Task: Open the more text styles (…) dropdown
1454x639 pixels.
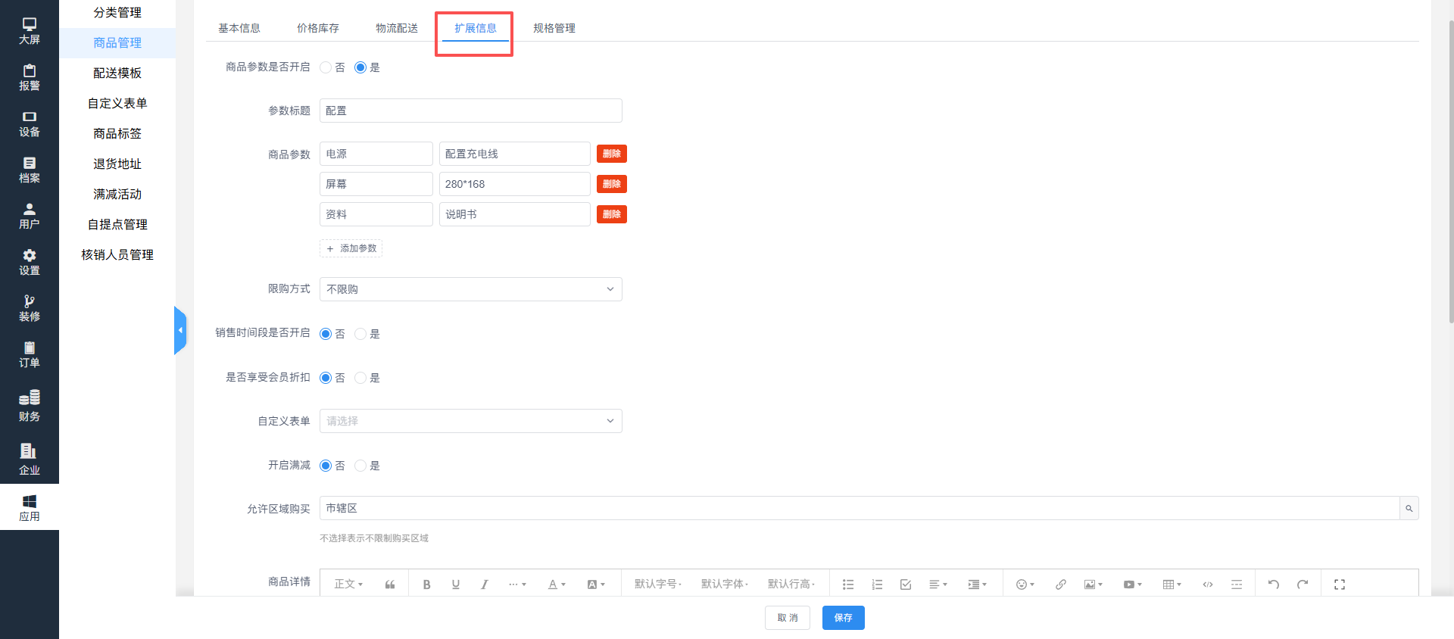Action: coord(517,584)
